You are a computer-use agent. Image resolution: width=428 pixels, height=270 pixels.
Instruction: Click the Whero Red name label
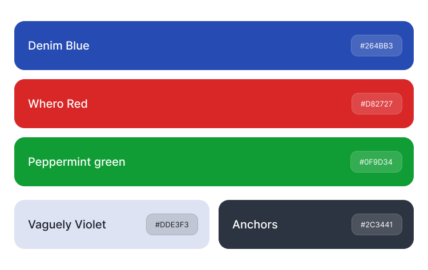point(58,104)
